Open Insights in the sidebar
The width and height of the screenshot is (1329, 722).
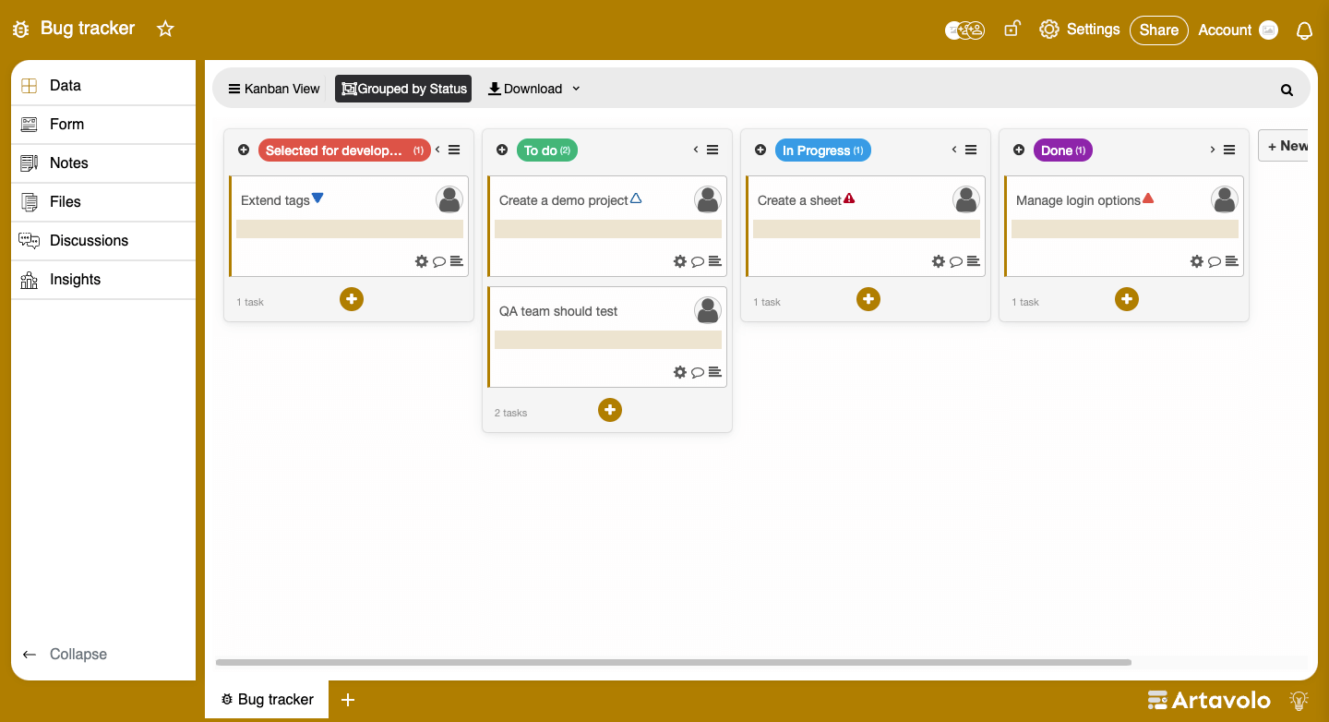tap(75, 279)
